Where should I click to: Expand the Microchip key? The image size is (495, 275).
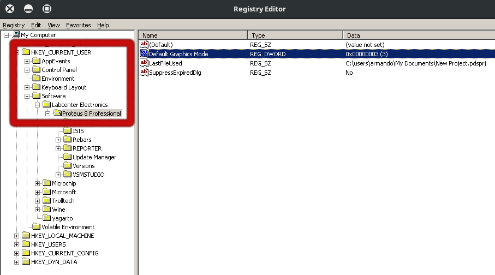[37, 183]
